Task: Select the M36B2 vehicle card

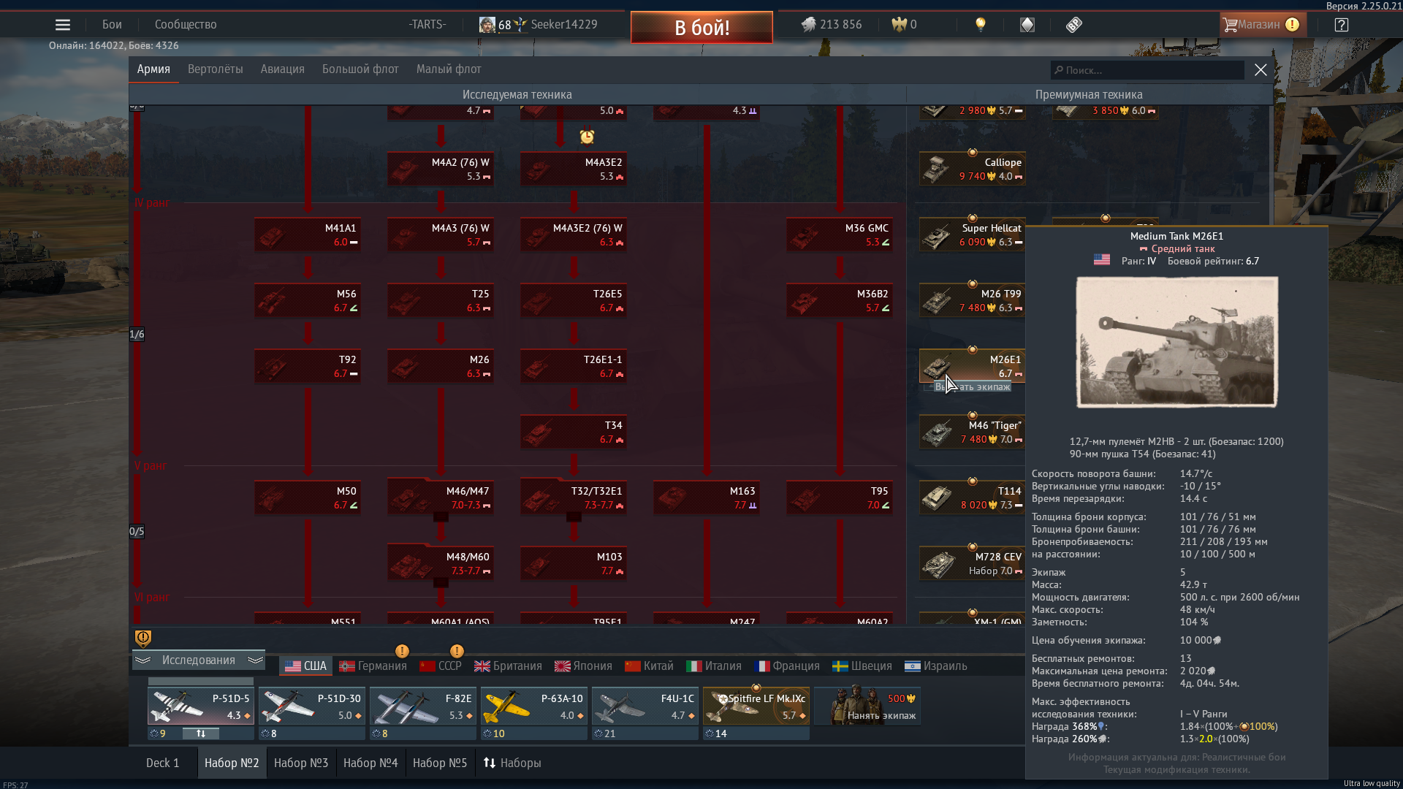Action: click(840, 300)
